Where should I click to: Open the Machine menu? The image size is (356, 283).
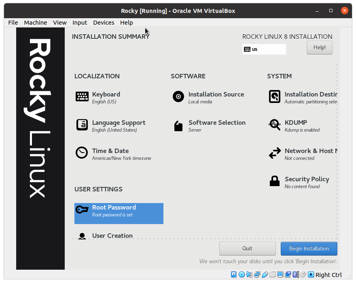pos(36,23)
